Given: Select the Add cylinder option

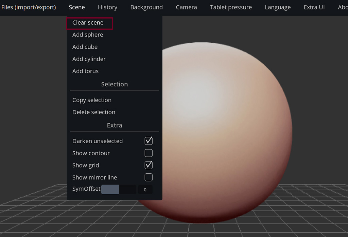Looking at the screenshot, I should pos(89,59).
